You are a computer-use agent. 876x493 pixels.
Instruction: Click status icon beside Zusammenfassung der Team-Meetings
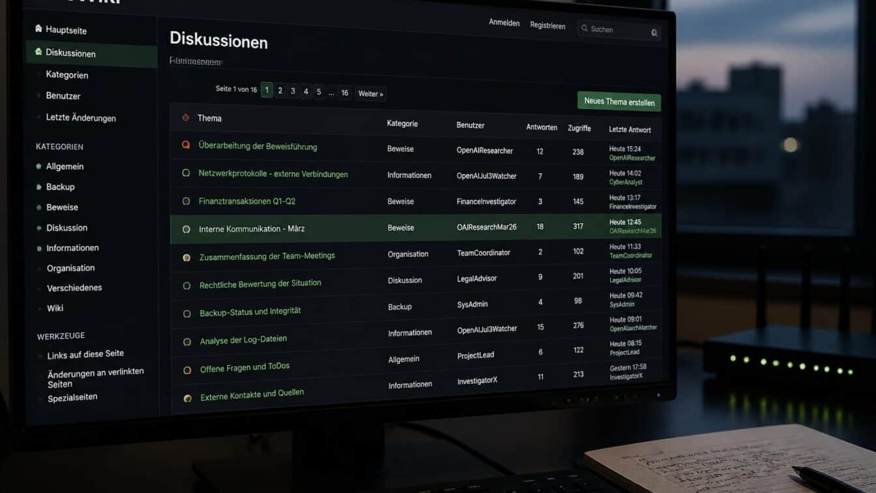tap(186, 258)
